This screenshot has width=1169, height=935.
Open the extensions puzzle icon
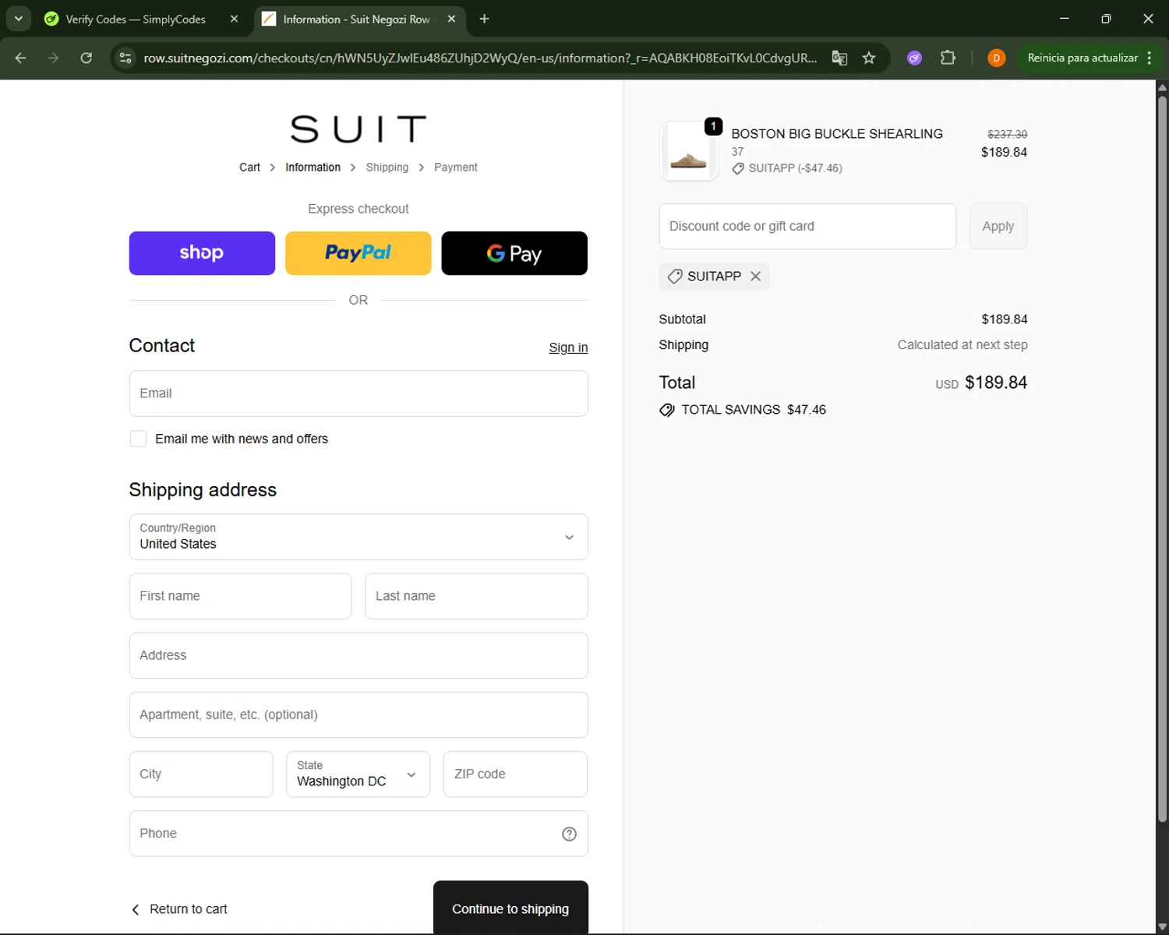coord(948,58)
